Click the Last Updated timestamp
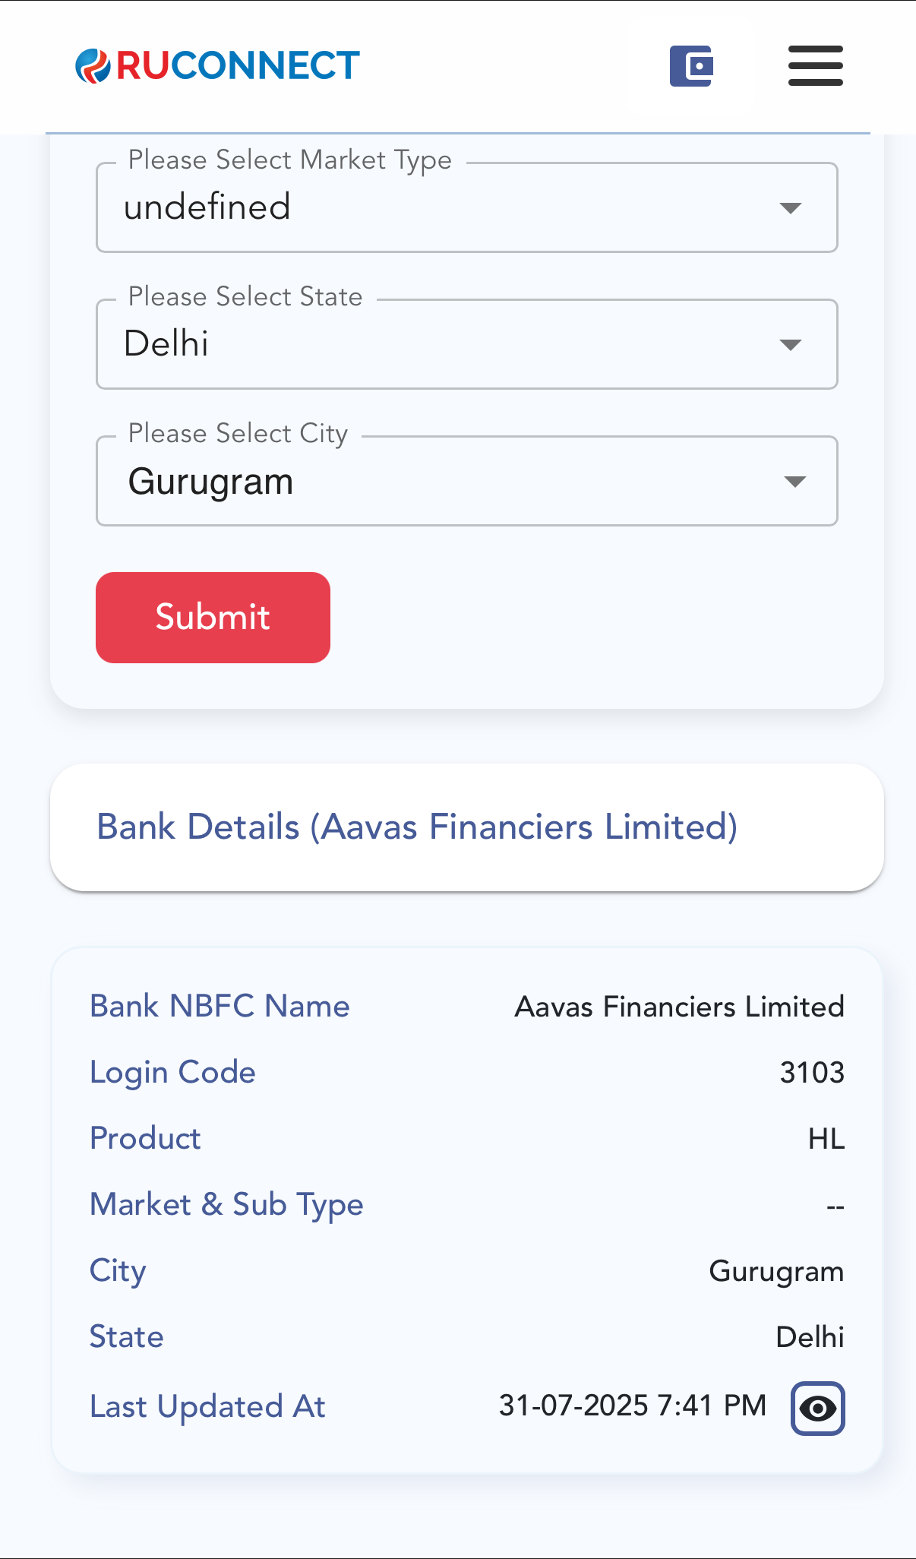This screenshot has height=1559, width=916. coord(632,1406)
